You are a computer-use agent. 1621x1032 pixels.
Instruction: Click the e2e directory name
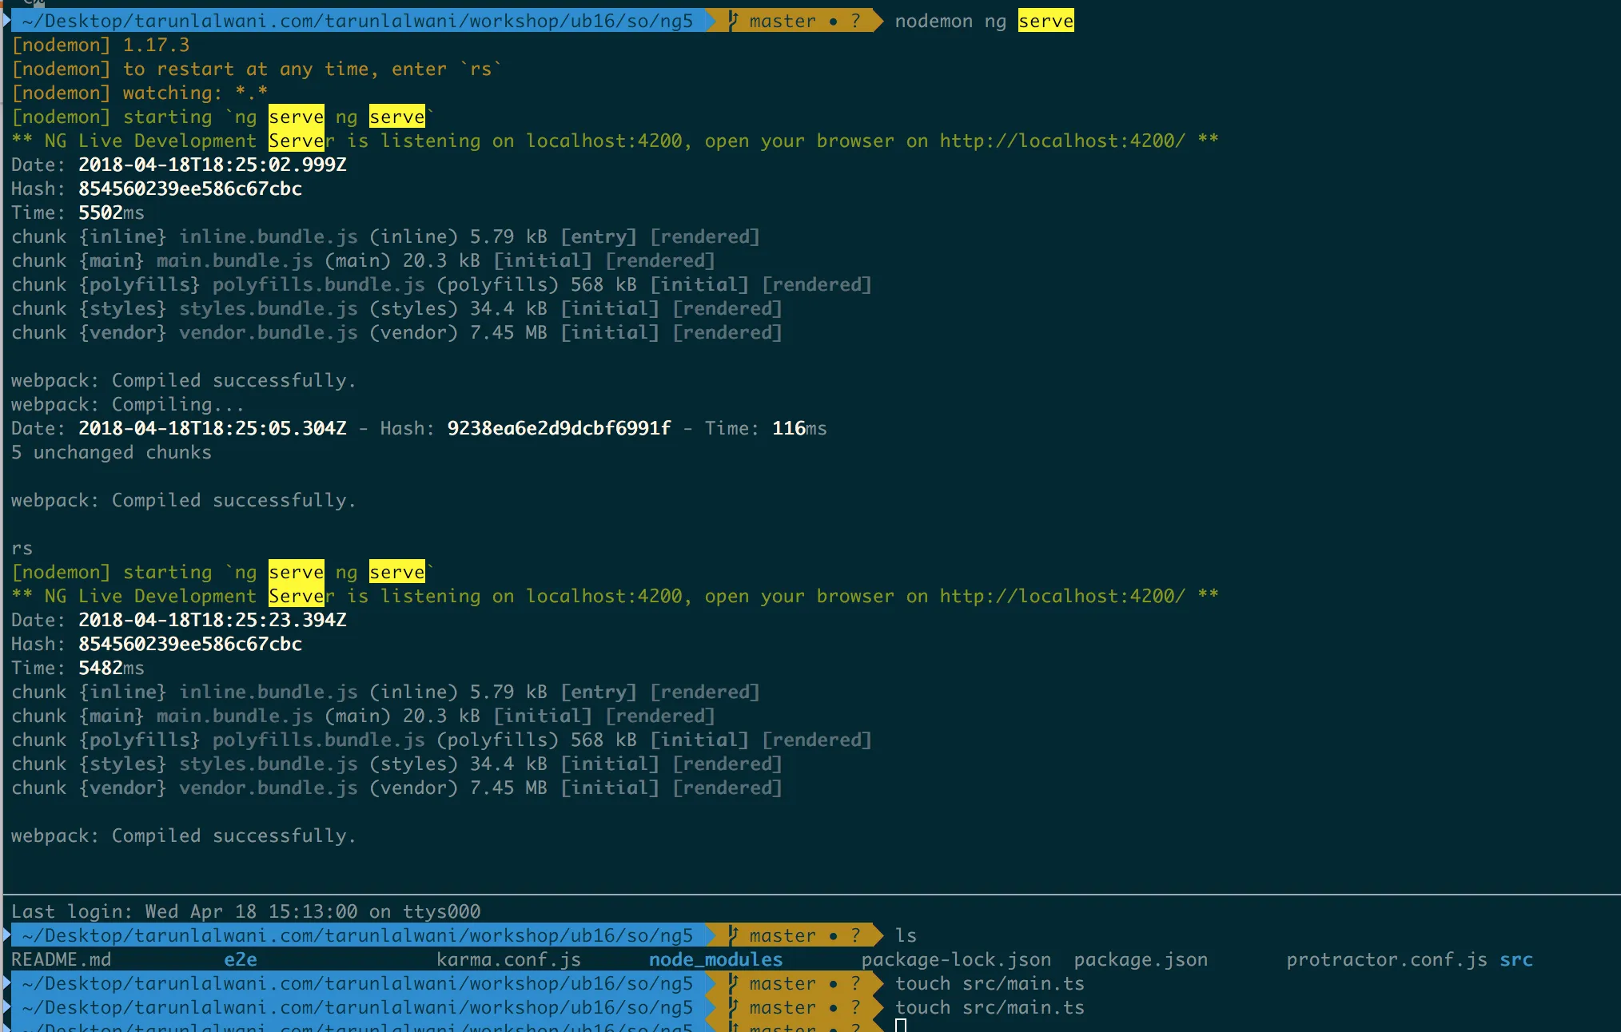point(241,959)
